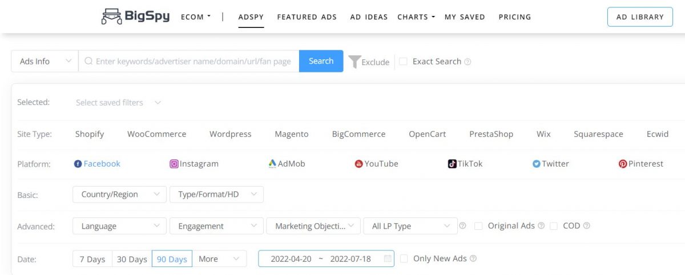The image size is (685, 275).
Task: Click the search magnifier icon in keyword field
Action: tap(88, 61)
